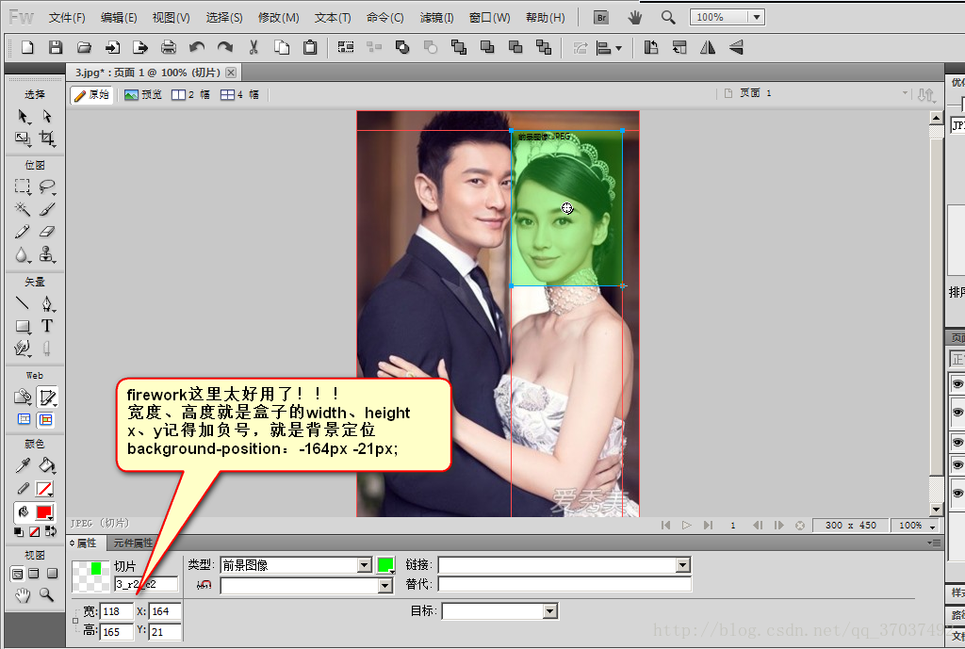Viewport: 965px width, 649px height.
Task: Click the Redo arrow icon
Action: pyautogui.click(x=225, y=47)
